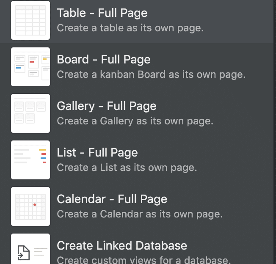Click the yellow tag in the List icon
This screenshot has width=276, height=264.
pos(42,150)
